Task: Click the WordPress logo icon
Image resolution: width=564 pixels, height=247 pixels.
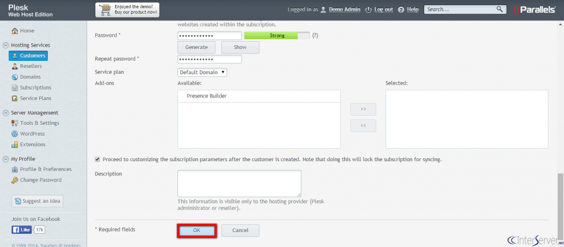Action: pos(15,134)
